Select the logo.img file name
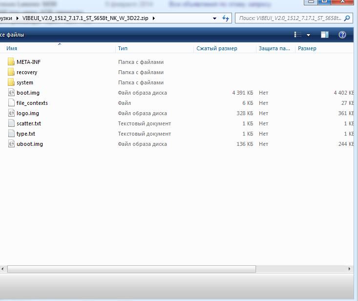The width and height of the screenshot is (358, 301). click(x=28, y=113)
